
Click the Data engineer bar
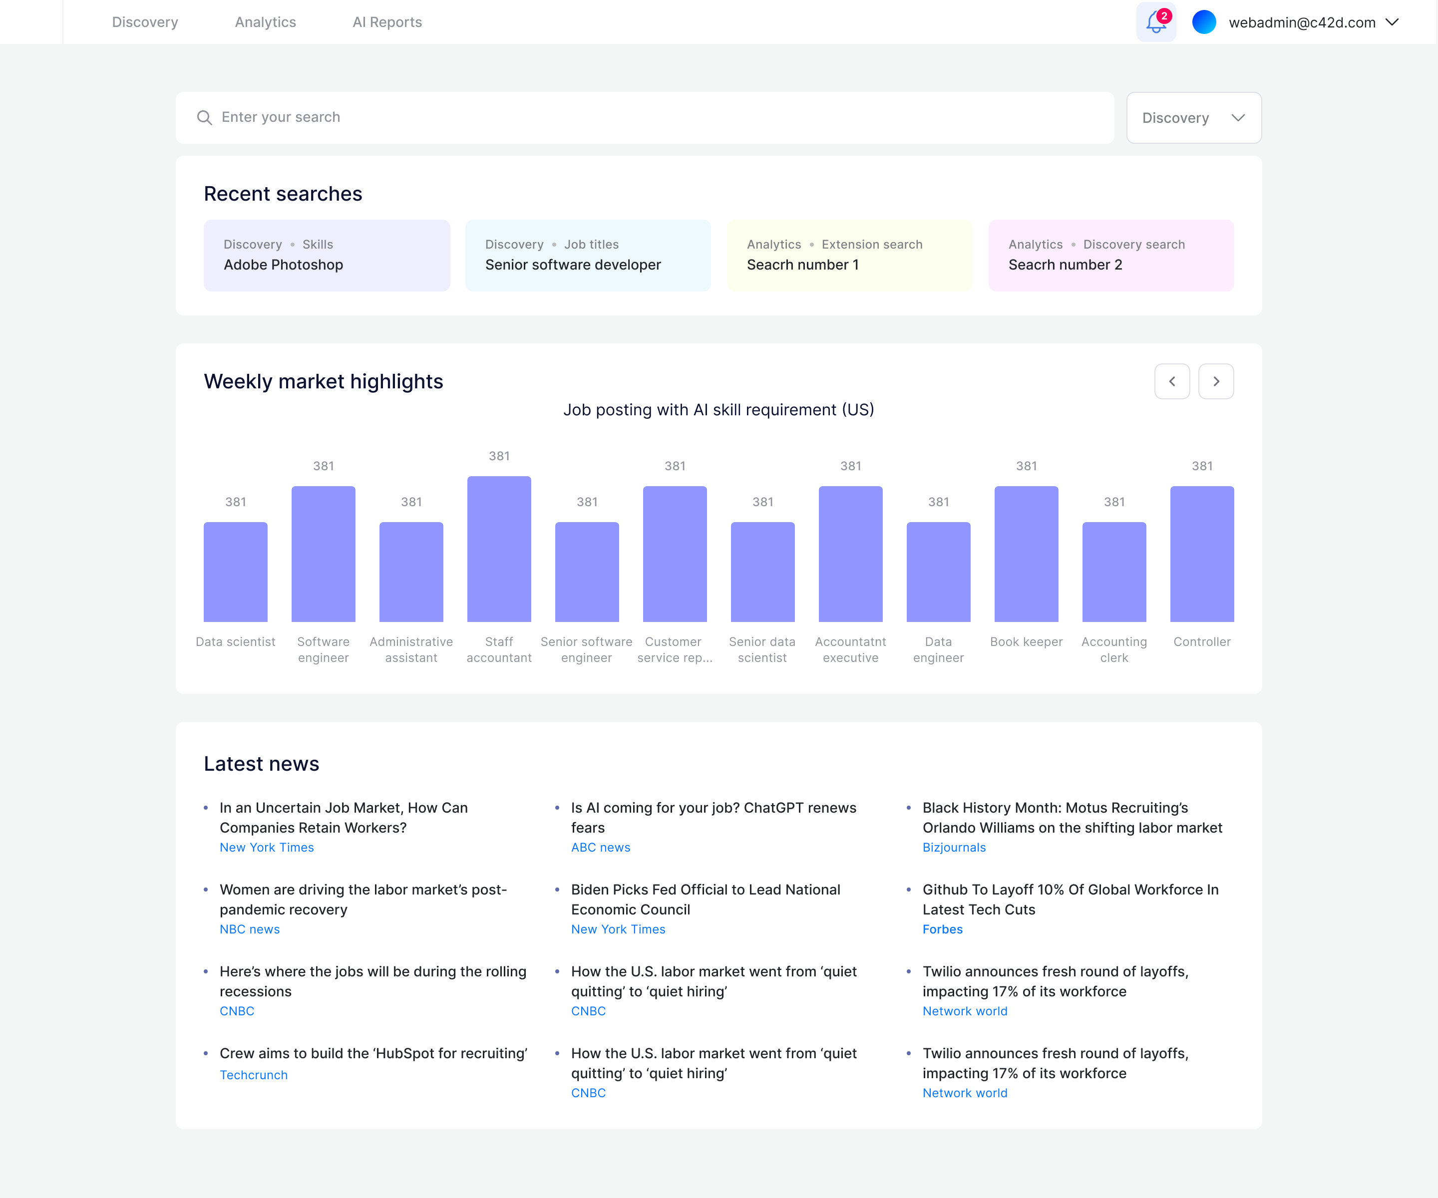939,573
